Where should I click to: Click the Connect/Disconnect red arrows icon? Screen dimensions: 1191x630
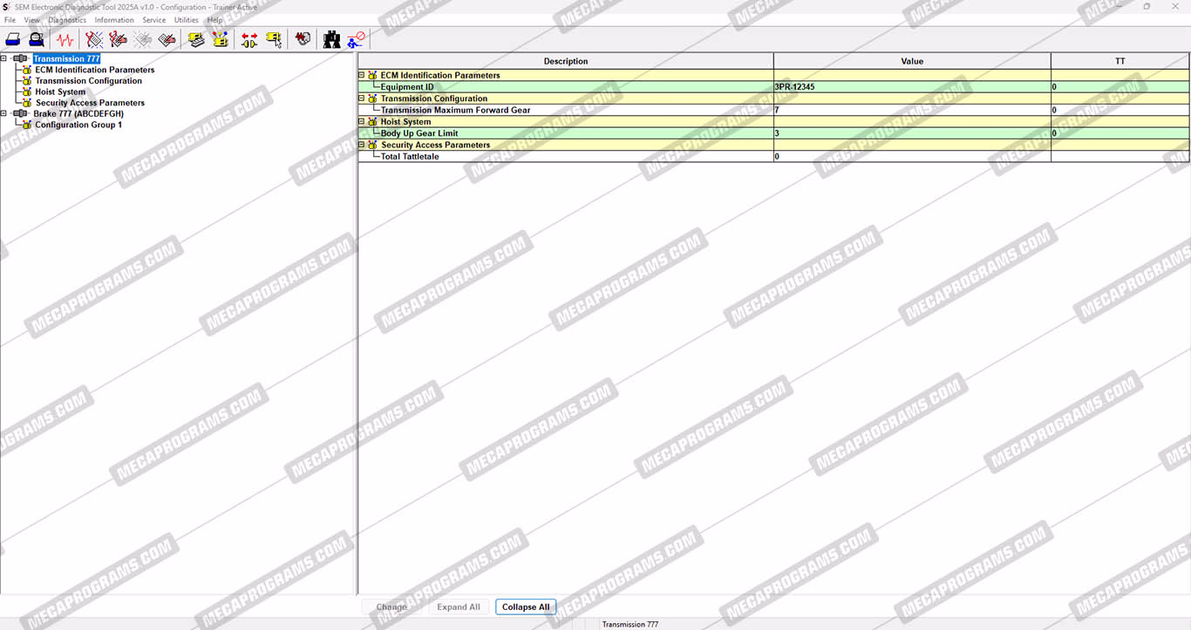click(249, 39)
